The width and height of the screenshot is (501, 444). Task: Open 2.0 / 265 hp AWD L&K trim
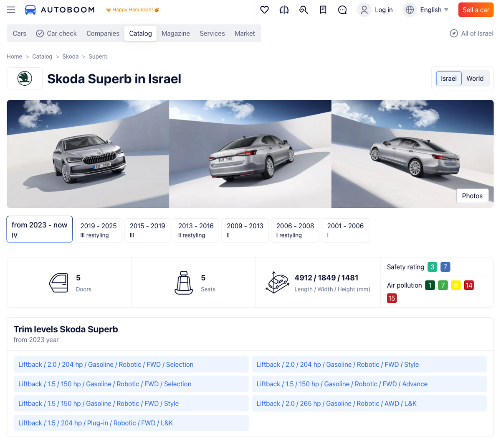[369, 403]
